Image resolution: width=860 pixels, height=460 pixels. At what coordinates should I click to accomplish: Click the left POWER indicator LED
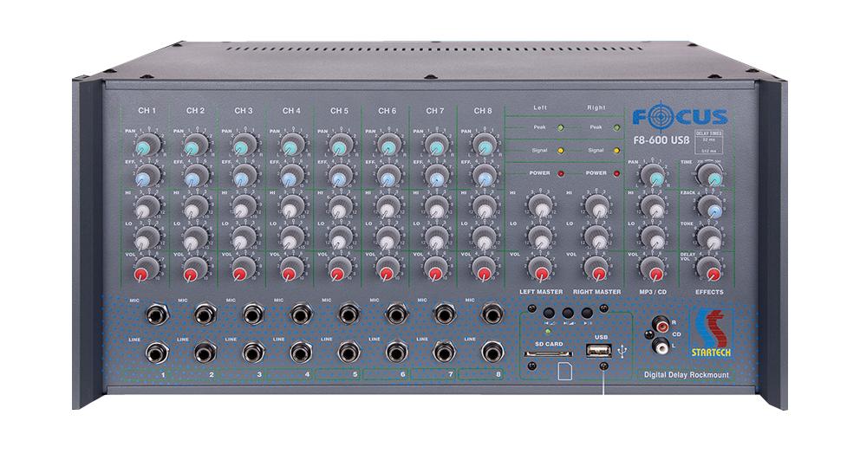click(x=562, y=173)
